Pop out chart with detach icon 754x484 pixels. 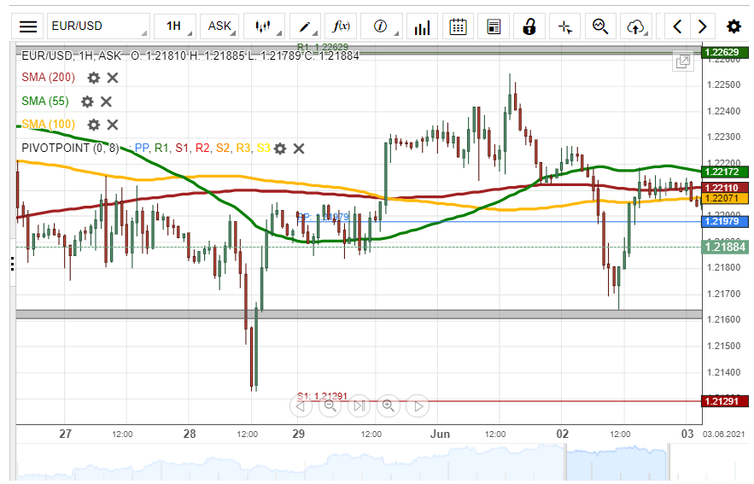pyautogui.click(x=683, y=61)
